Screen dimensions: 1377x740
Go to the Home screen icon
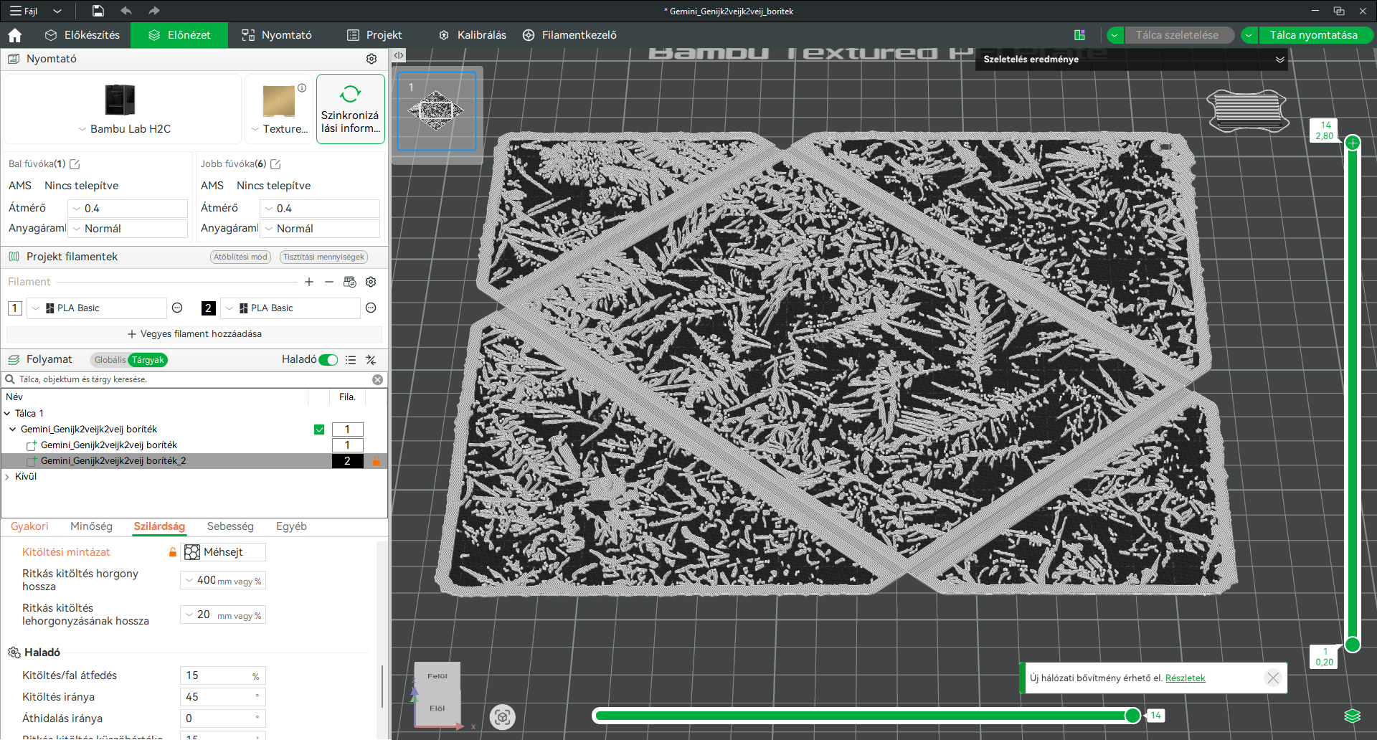[15, 35]
